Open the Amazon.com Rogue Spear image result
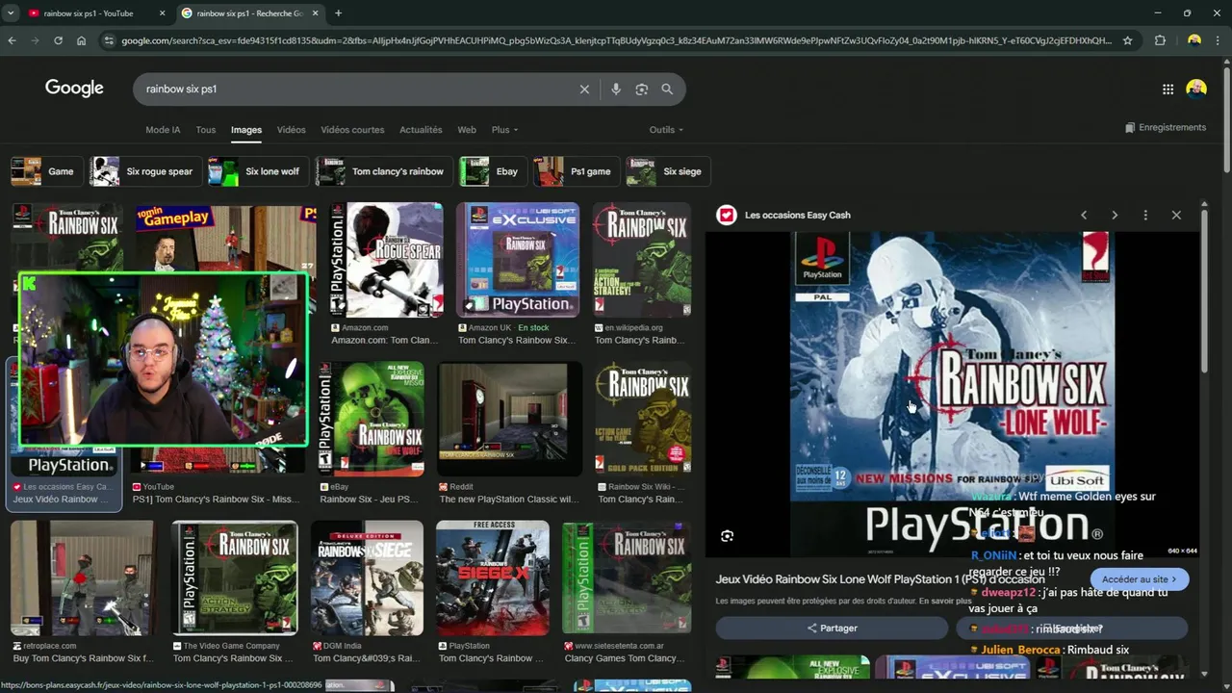This screenshot has height=693, width=1232. (386, 260)
